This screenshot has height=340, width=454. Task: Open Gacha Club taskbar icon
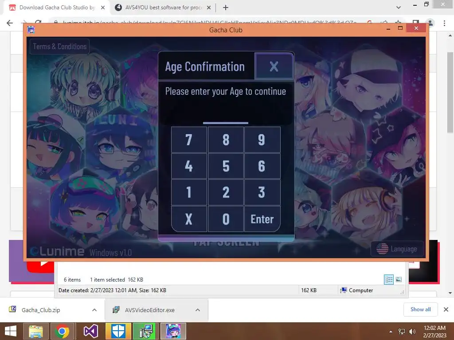[x=173, y=331]
